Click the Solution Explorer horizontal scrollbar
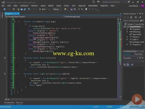The height and width of the screenshot is (109, 145). point(133,51)
